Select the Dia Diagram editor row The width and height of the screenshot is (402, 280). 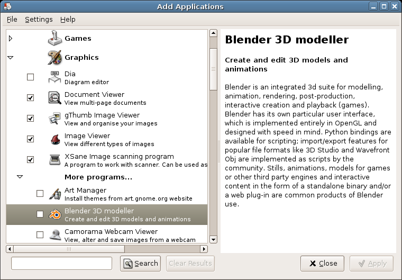coord(107,77)
